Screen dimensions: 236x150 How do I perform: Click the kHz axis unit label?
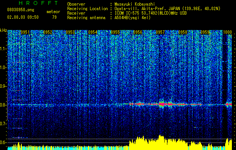tap(3, 30)
